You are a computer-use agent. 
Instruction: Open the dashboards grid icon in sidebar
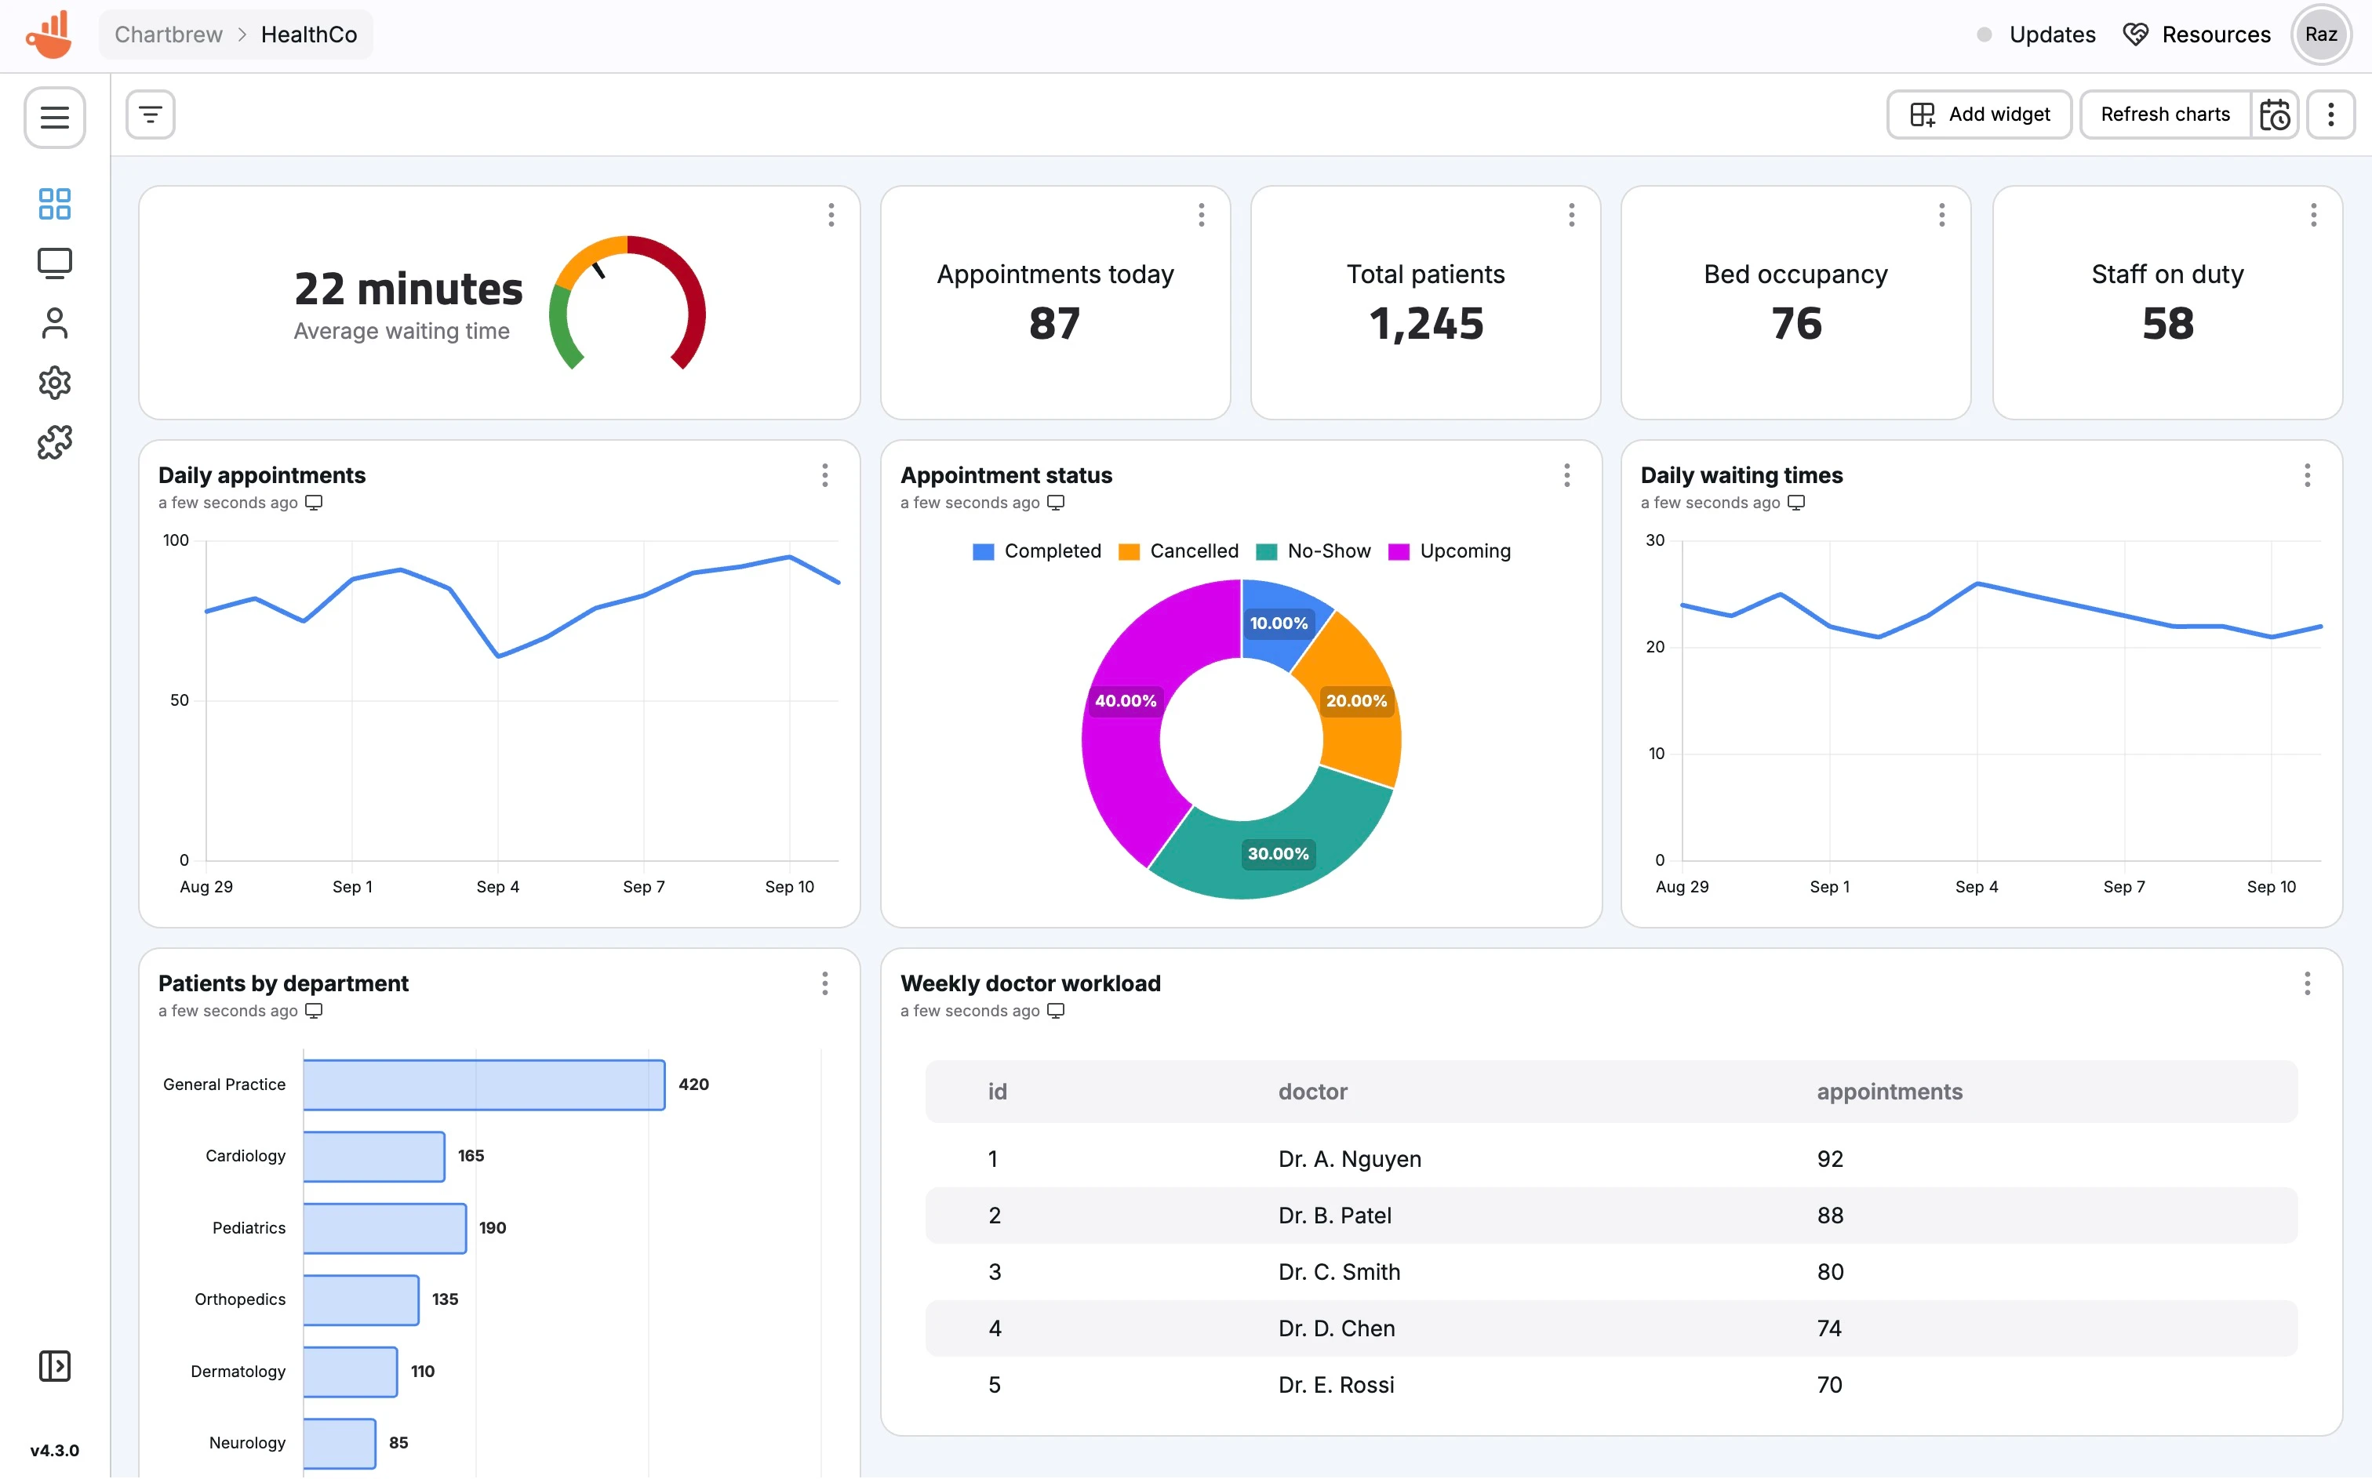[x=55, y=203]
